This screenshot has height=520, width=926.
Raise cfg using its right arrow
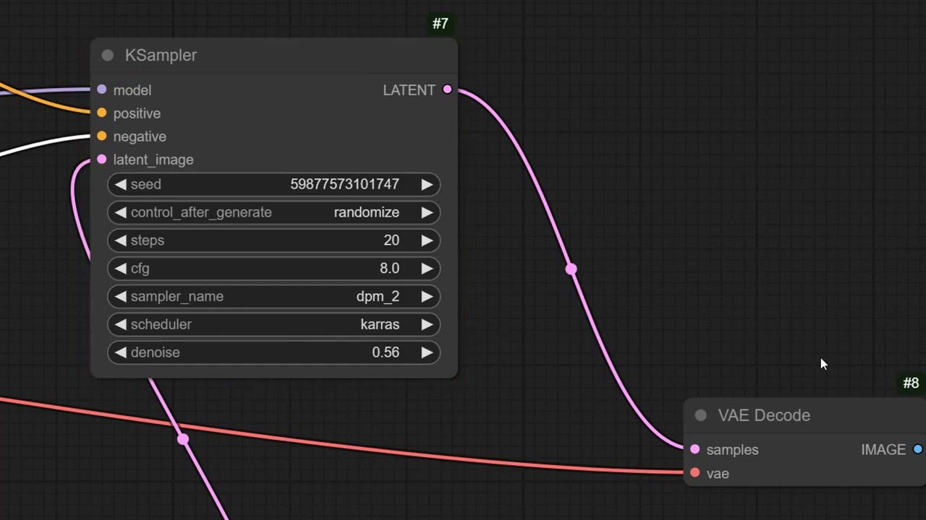point(427,269)
